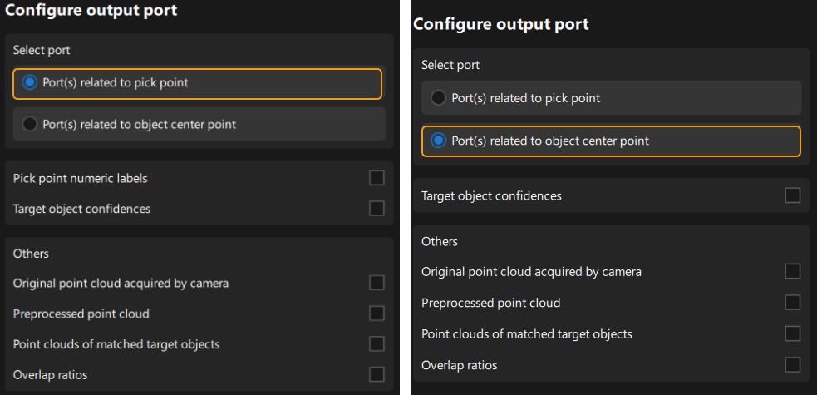Toggle Preprocessed point cloud in right panel
The image size is (817, 395).
(x=792, y=303)
